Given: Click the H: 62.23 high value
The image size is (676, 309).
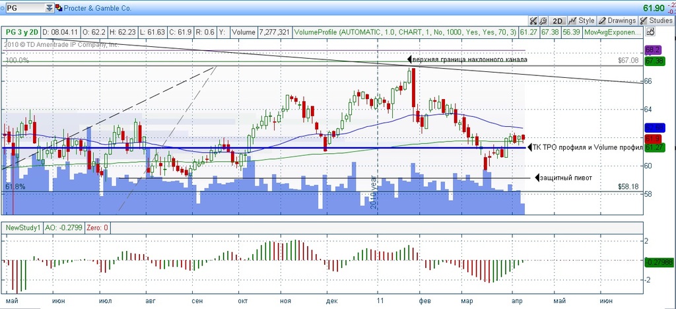Looking at the screenshot, I should [x=122, y=32].
